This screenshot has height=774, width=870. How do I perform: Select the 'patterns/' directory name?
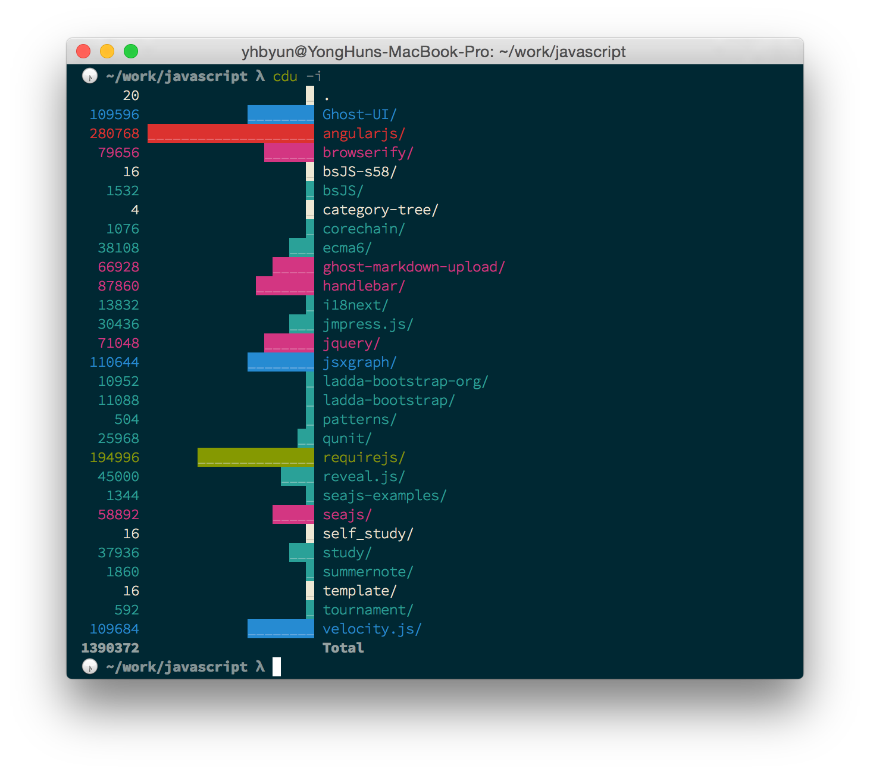pos(359,419)
